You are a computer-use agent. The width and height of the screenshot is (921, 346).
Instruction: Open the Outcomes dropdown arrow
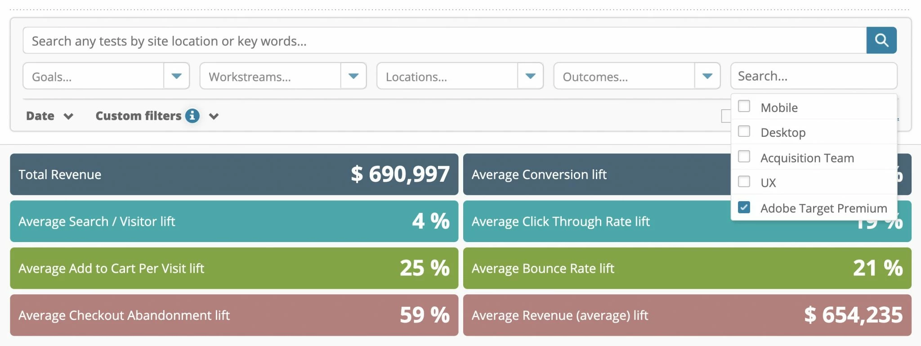[x=707, y=76]
